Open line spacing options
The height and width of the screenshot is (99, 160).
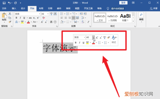(x=83, y=18)
